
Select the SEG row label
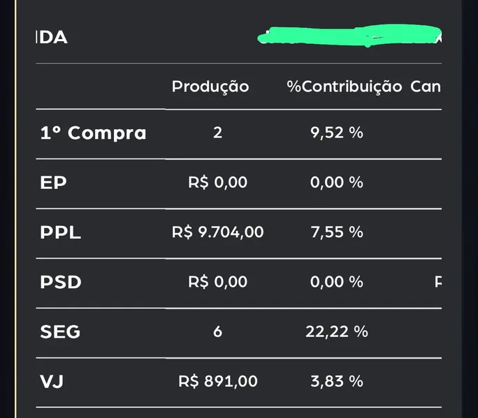pyautogui.click(x=60, y=332)
